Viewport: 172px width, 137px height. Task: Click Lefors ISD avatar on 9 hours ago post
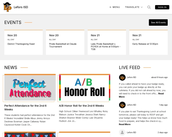coord(122,77)
